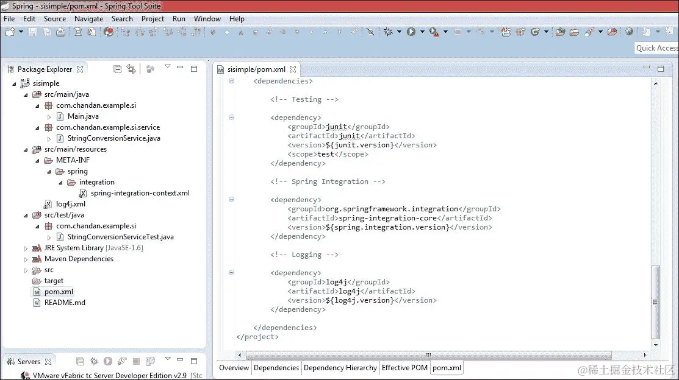Click the New Java Project toolbar icon
The height and width of the screenshot is (380, 679).
point(506,32)
